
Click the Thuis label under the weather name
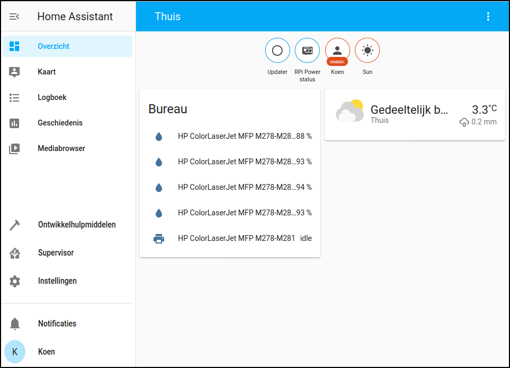[x=379, y=121]
